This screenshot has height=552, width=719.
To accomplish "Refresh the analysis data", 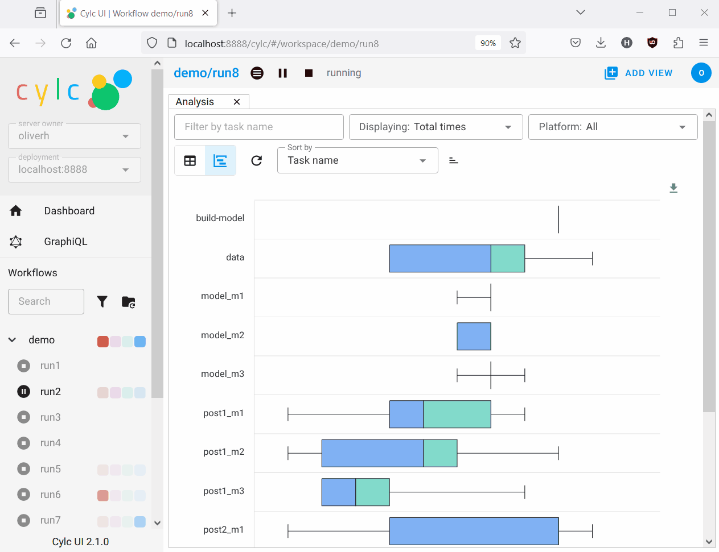I will coord(257,161).
